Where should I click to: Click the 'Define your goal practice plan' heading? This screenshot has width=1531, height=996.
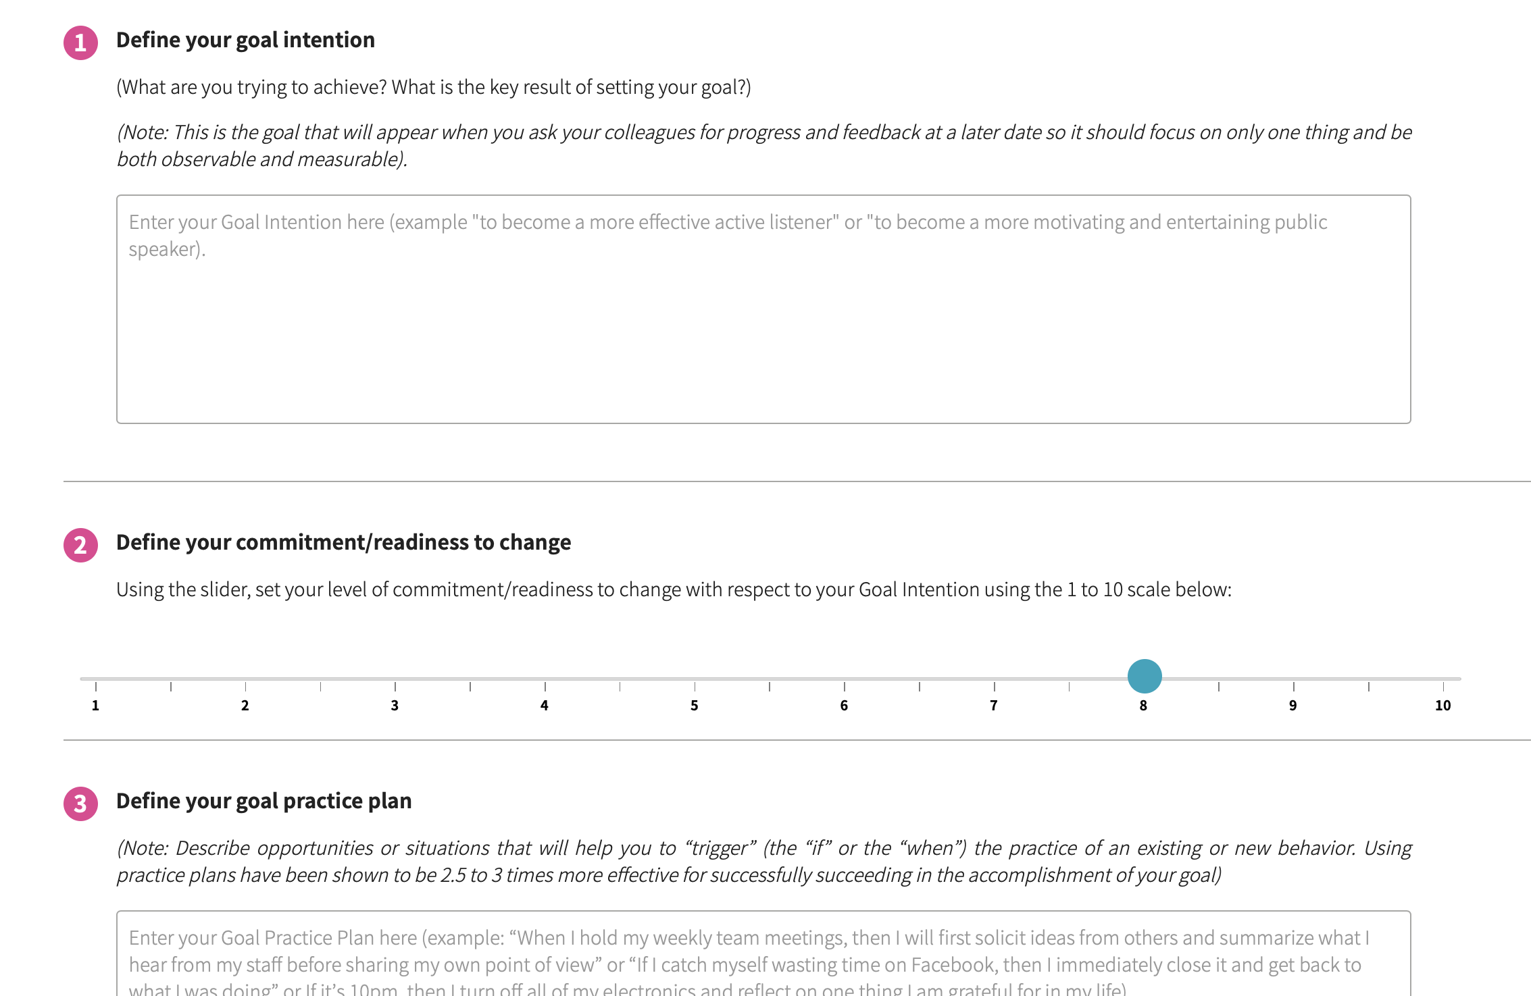(264, 801)
